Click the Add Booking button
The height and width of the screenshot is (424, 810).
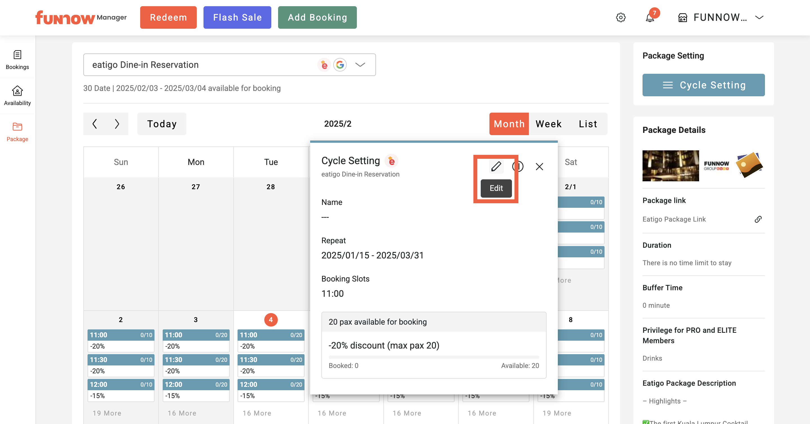point(317,18)
